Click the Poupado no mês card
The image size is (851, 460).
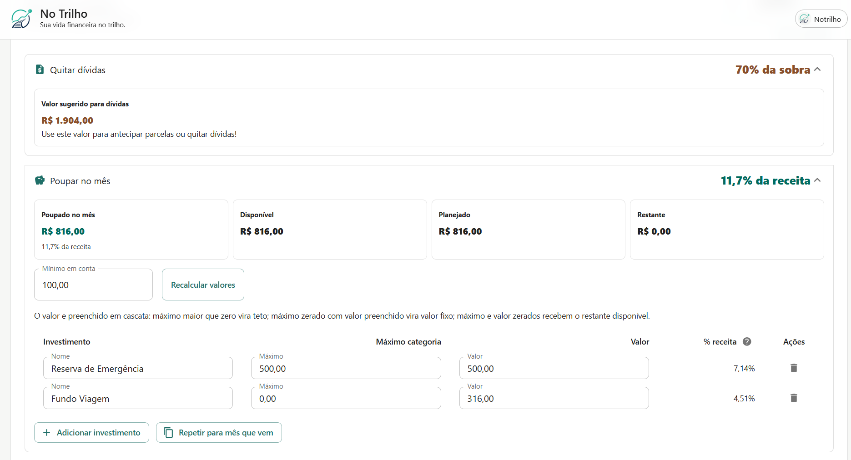[x=131, y=230]
